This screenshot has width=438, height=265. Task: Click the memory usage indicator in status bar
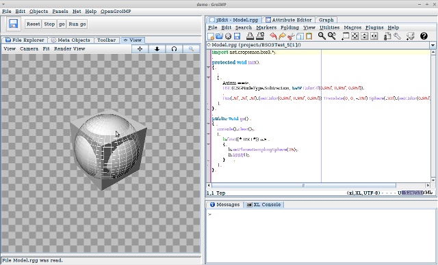click(x=417, y=193)
